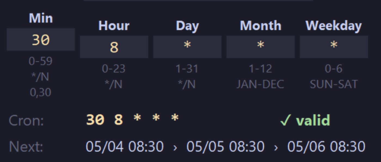This screenshot has width=381, height=162.
Task: Click next run time 05/04 08:30
Action: pos(125,147)
